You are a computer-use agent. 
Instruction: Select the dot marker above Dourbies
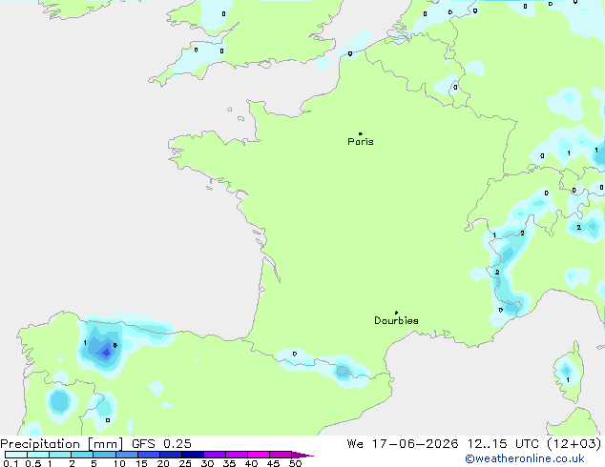(x=396, y=313)
